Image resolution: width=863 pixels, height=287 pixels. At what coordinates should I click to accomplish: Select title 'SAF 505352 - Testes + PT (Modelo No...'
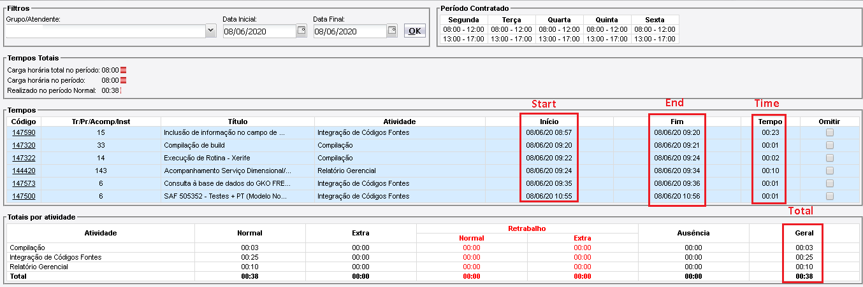(x=226, y=196)
